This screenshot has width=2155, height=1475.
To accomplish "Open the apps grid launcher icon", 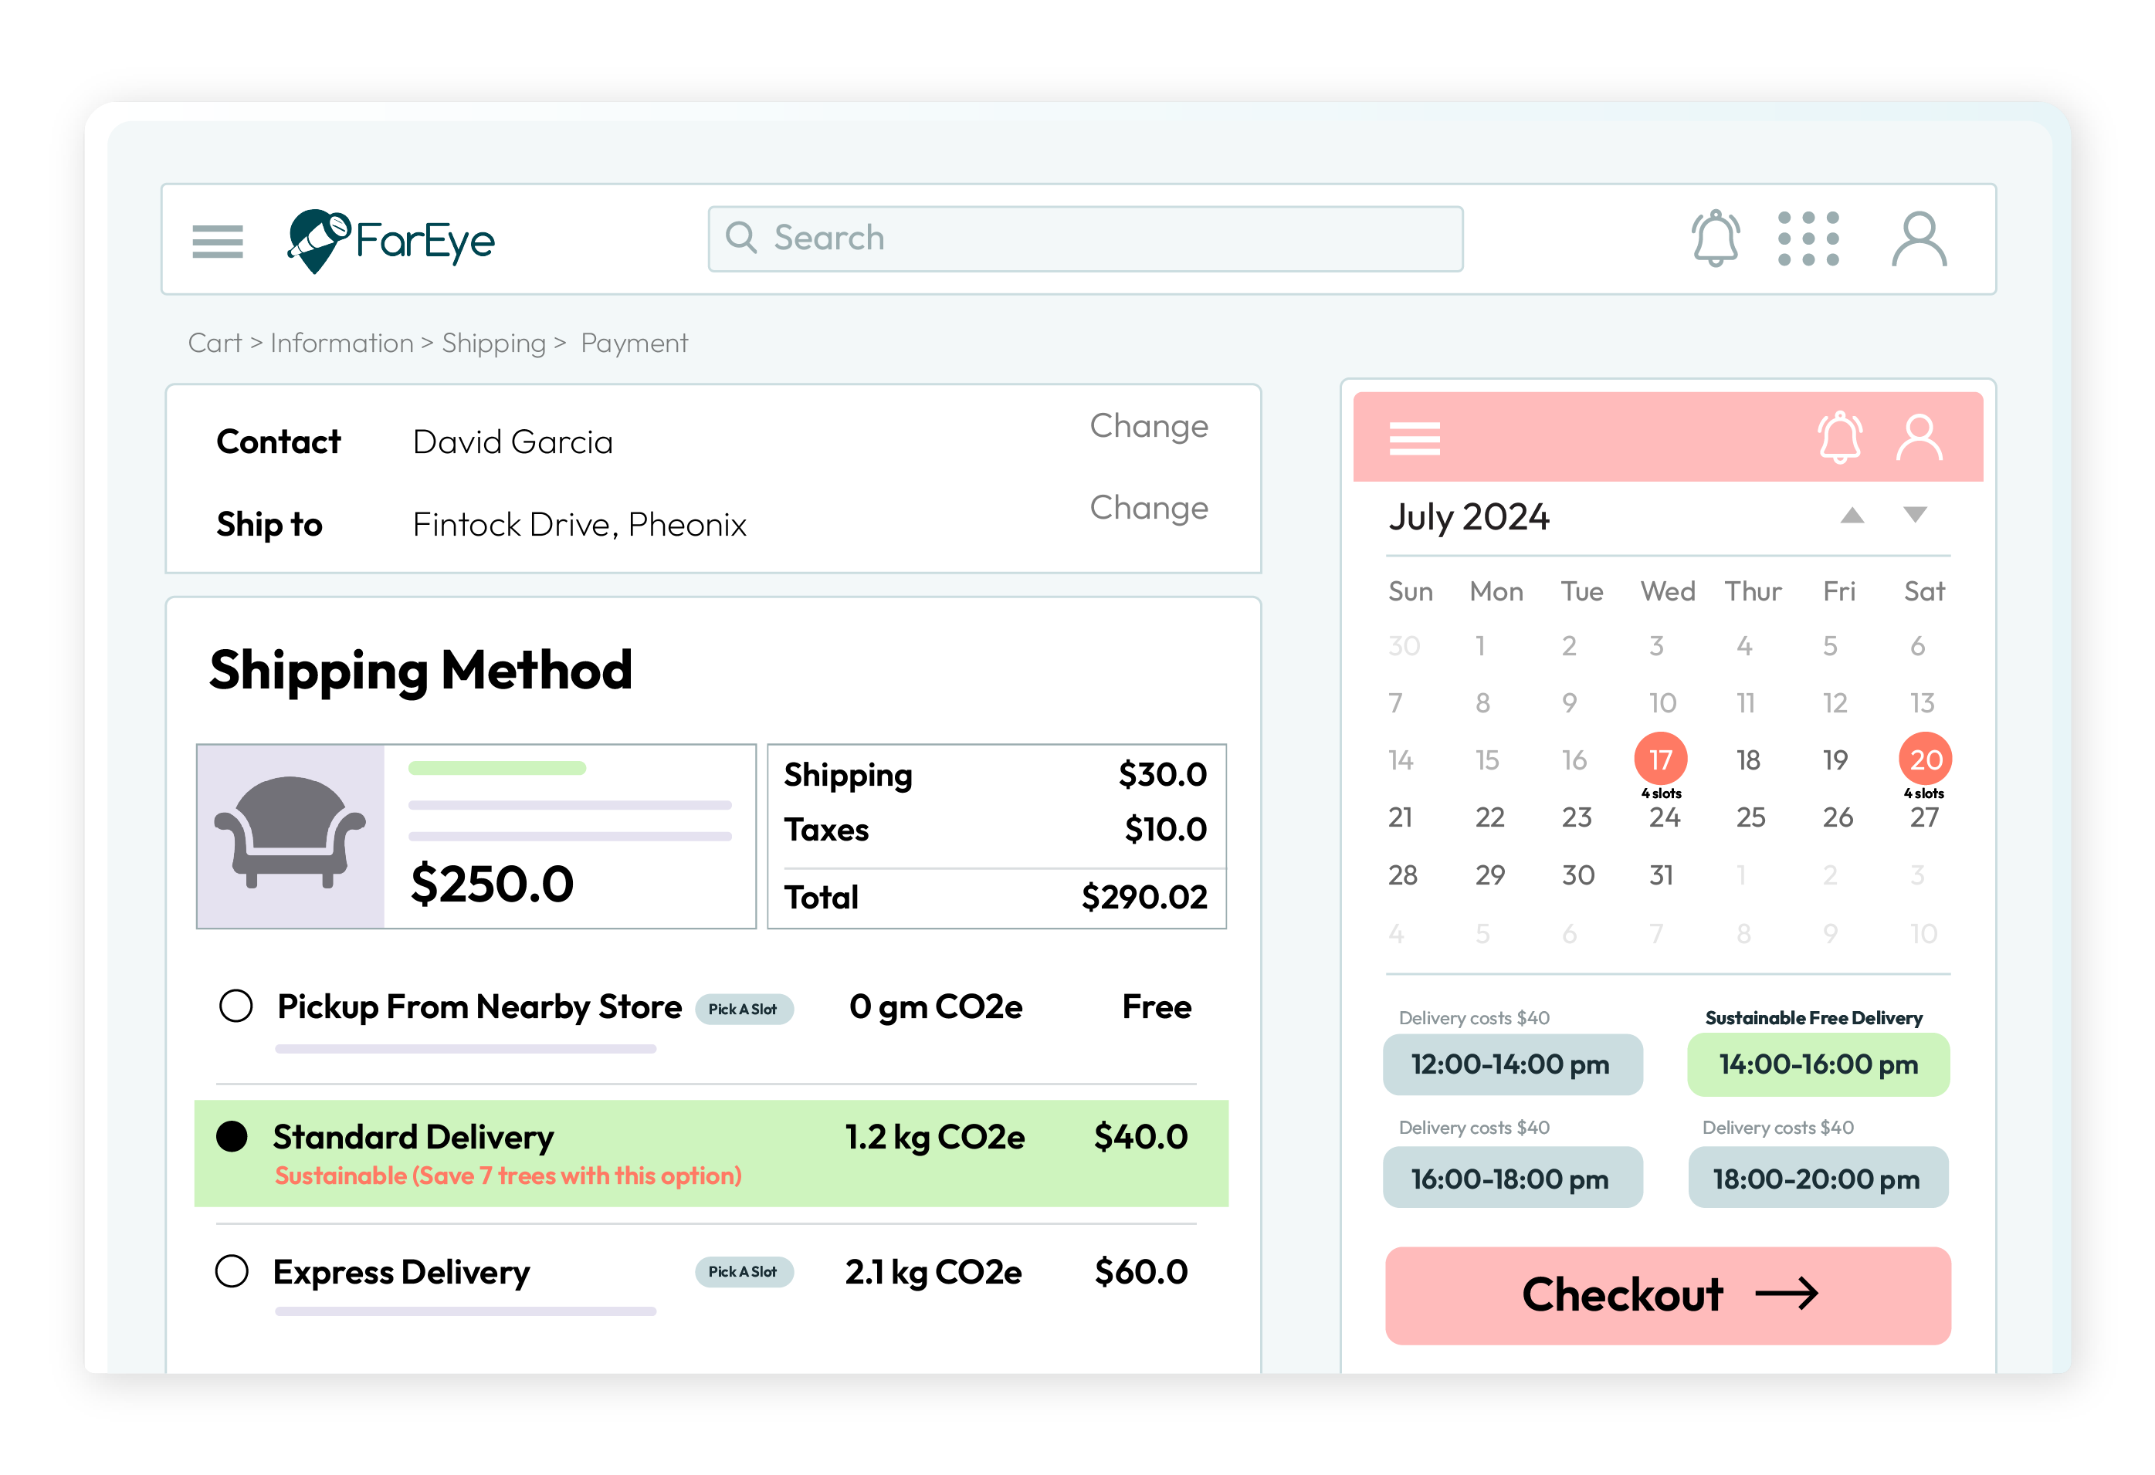I will [1808, 239].
